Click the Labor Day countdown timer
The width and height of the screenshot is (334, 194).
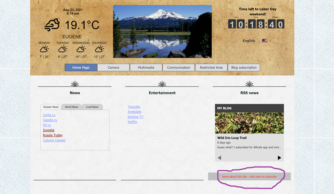tap(256, 24)
